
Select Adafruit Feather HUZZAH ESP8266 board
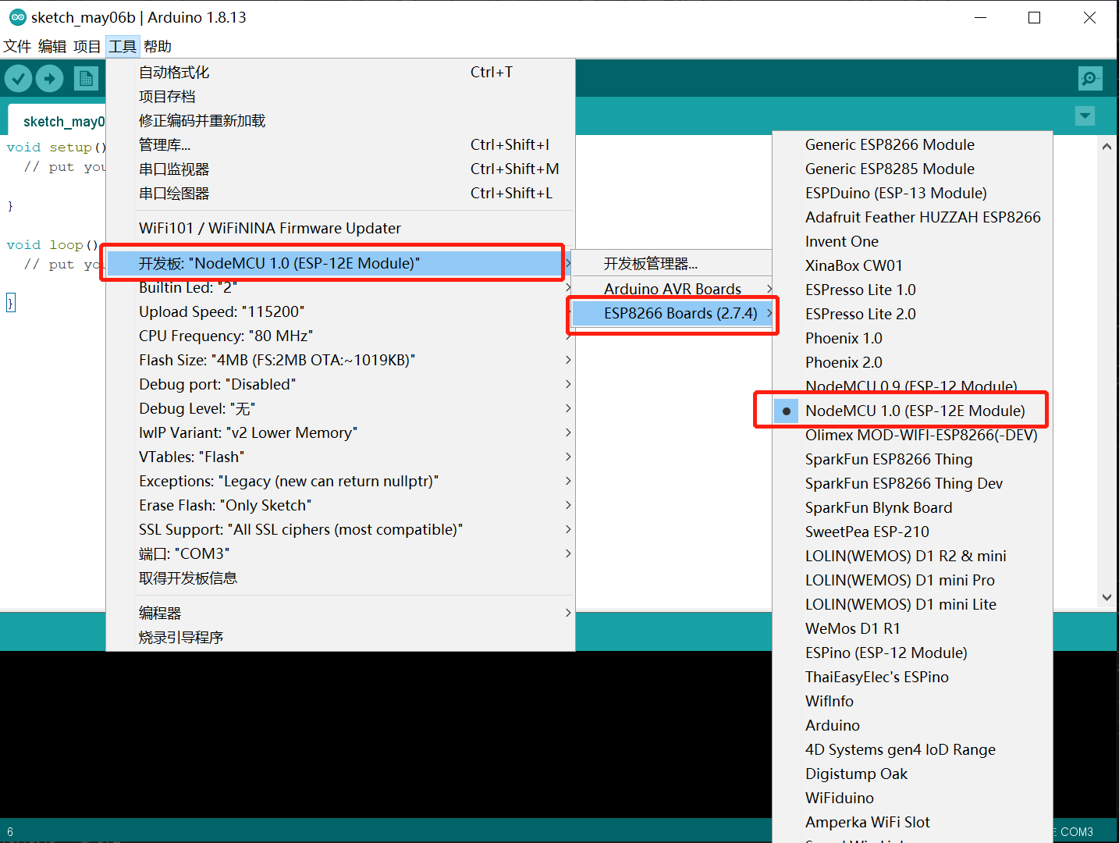click(912, 218)
